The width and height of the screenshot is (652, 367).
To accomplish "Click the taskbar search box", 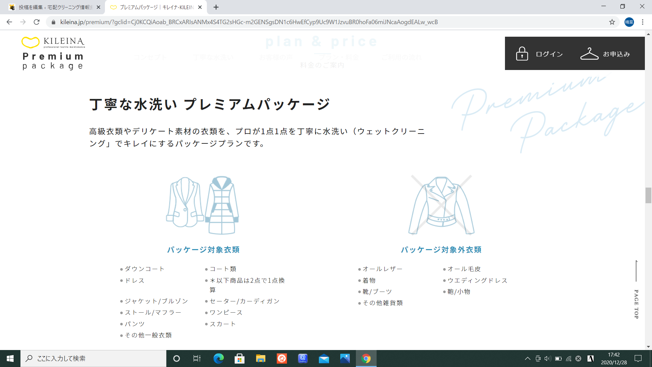I will pos(93,359).
